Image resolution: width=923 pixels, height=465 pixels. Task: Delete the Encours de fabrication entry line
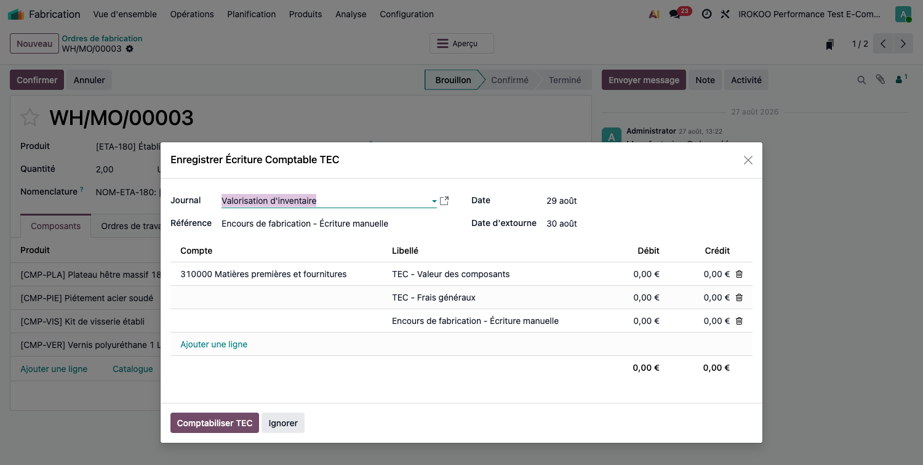coord(739,321)
